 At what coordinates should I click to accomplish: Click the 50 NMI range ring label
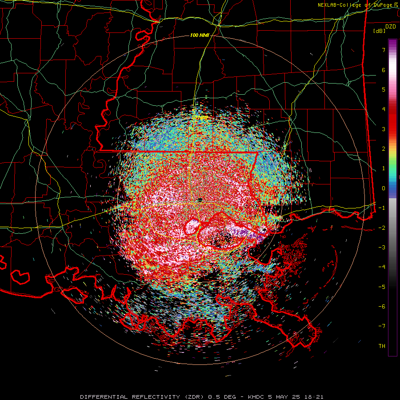coord(199,118)
